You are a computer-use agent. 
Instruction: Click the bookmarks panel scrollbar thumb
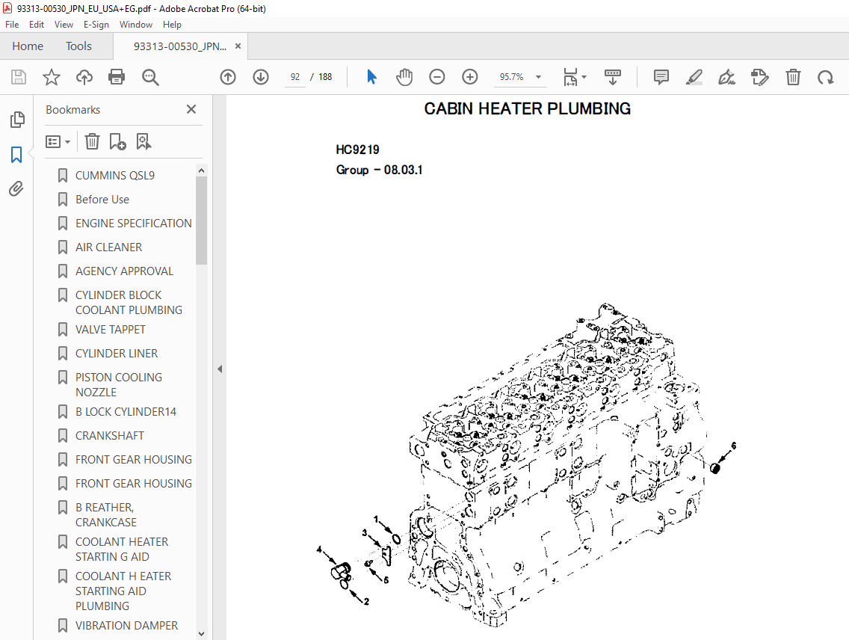202,221
